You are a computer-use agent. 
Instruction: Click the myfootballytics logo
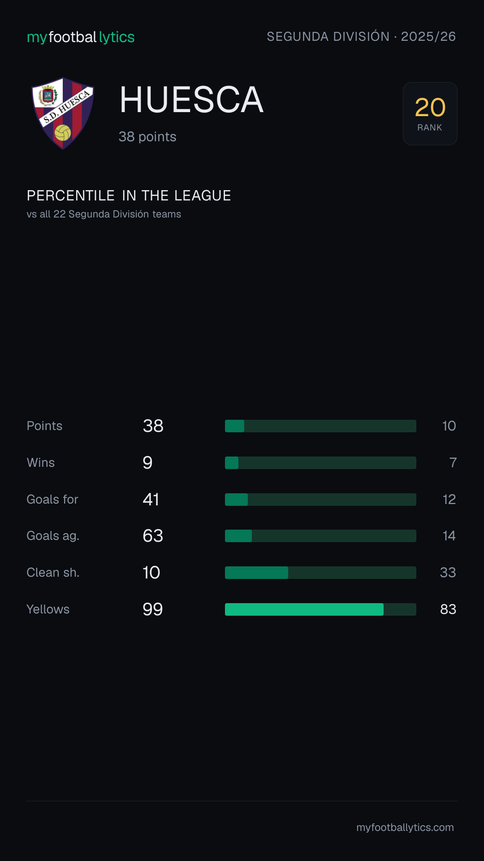pyautogui.click(x=81, y=37)
